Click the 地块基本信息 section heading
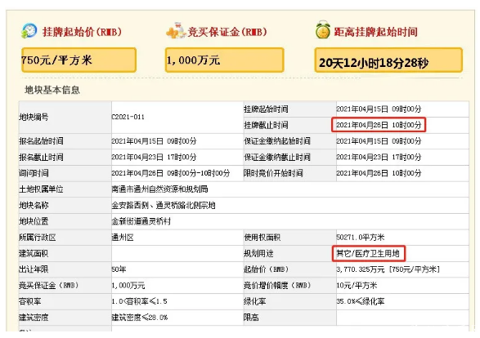 52,90
